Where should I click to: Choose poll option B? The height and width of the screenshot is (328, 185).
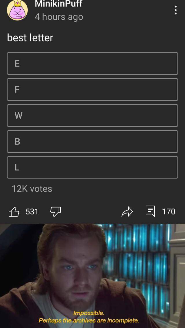(x=92, y=141)
